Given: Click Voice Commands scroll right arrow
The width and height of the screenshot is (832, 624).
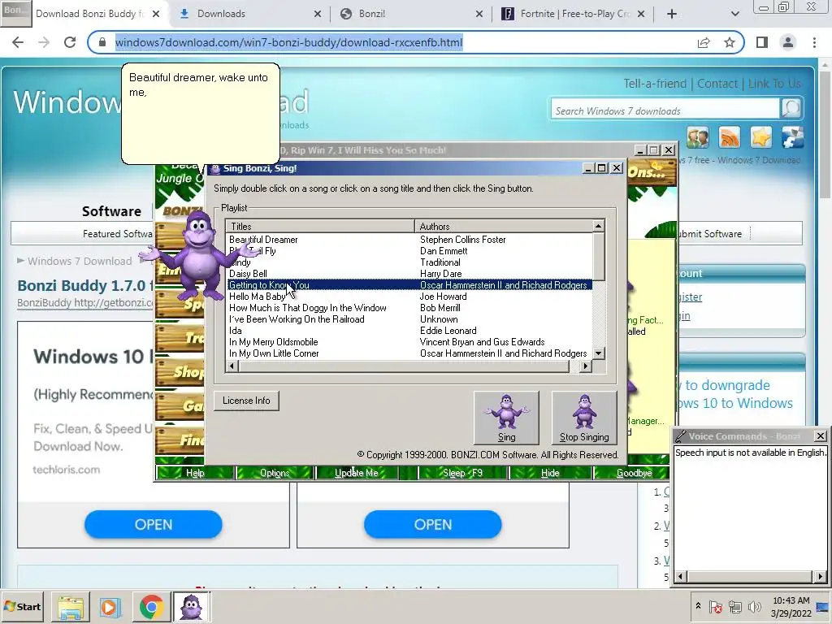Looking at the screenshot, I should (821, 576).
